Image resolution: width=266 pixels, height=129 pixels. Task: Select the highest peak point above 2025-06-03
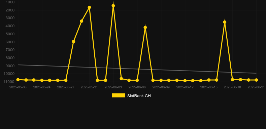click(x=113, y=6)
